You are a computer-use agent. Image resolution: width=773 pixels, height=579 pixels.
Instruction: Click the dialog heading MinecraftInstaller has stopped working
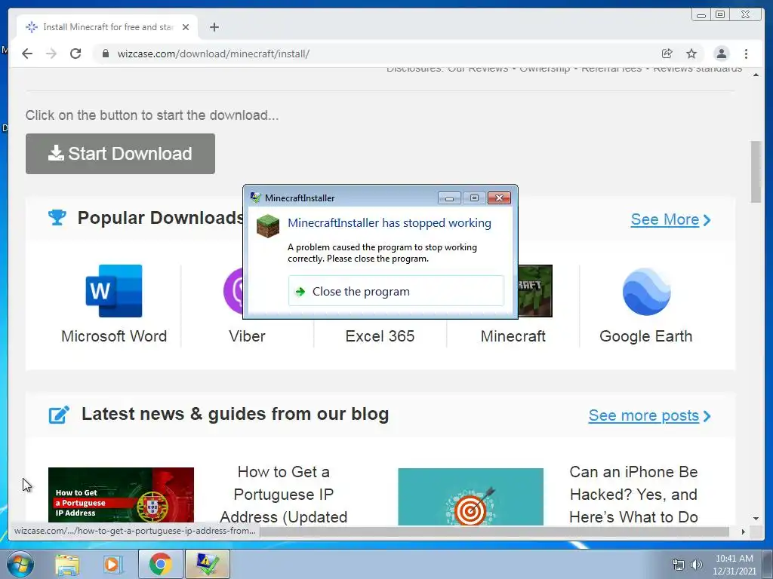[390, 223]
